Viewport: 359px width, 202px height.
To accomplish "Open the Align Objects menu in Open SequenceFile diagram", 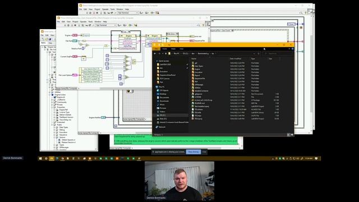I will coord(119,25).
